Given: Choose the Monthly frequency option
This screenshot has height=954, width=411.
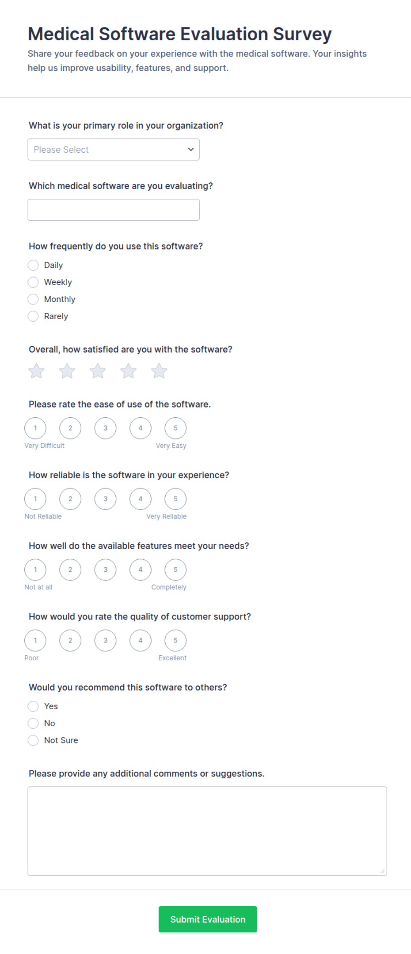Looking at the screenshot, I should [x=33, y=299].
